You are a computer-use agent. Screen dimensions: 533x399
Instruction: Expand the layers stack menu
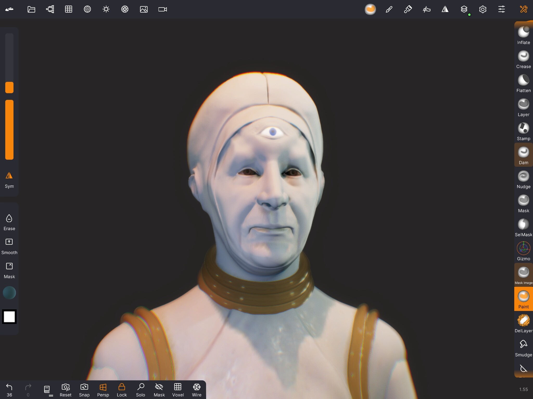pyautogui.click(x=464, y=9)
